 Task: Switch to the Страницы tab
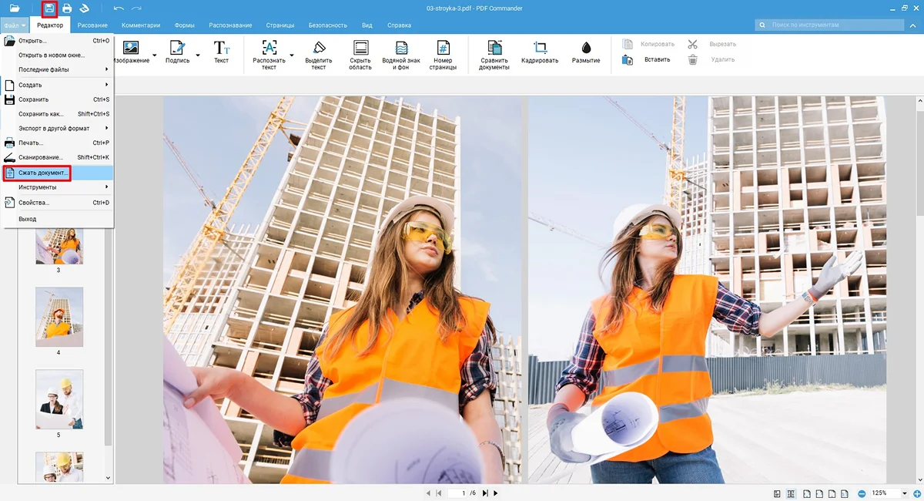[280, 25]
